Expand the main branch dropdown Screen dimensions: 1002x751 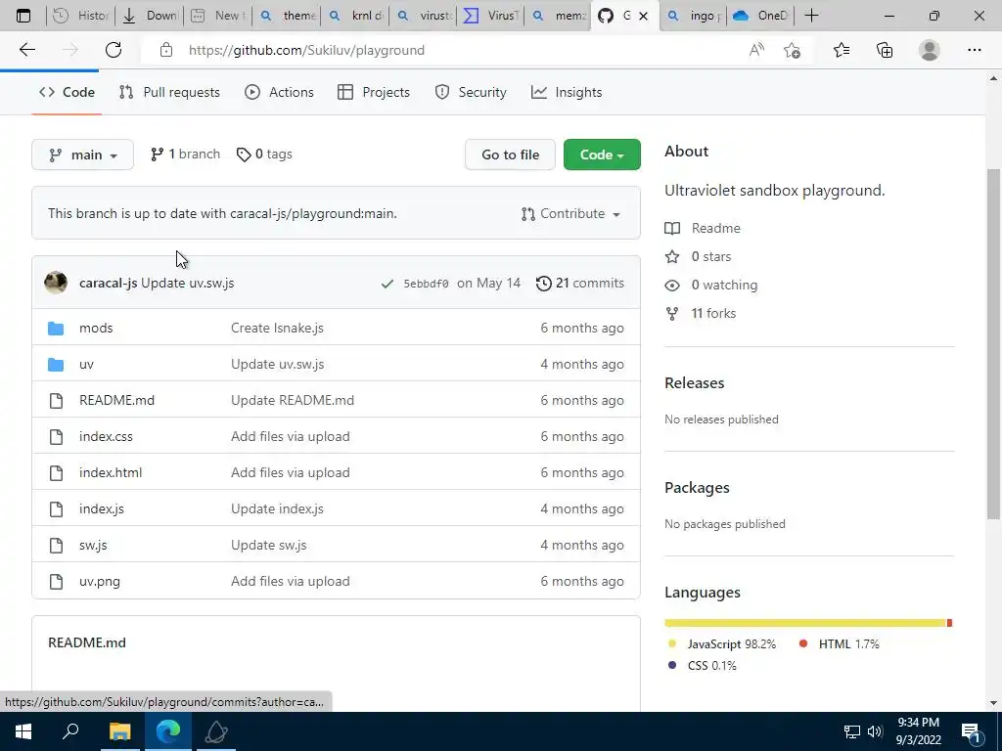82,155
